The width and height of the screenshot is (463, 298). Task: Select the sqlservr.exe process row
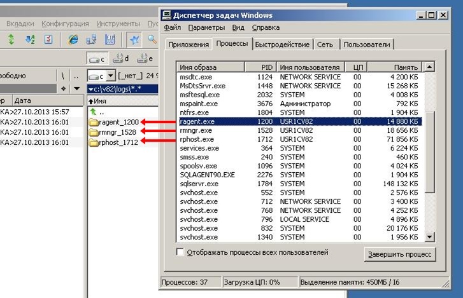[301, 184]
